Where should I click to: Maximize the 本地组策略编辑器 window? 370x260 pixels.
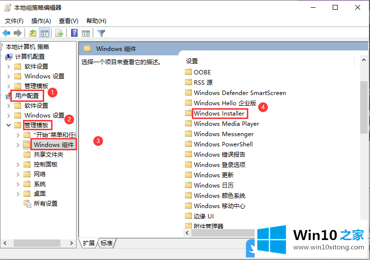335,7
